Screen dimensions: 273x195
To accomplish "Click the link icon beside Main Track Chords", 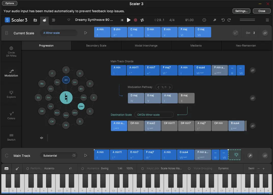I will [x=252, y=70].
